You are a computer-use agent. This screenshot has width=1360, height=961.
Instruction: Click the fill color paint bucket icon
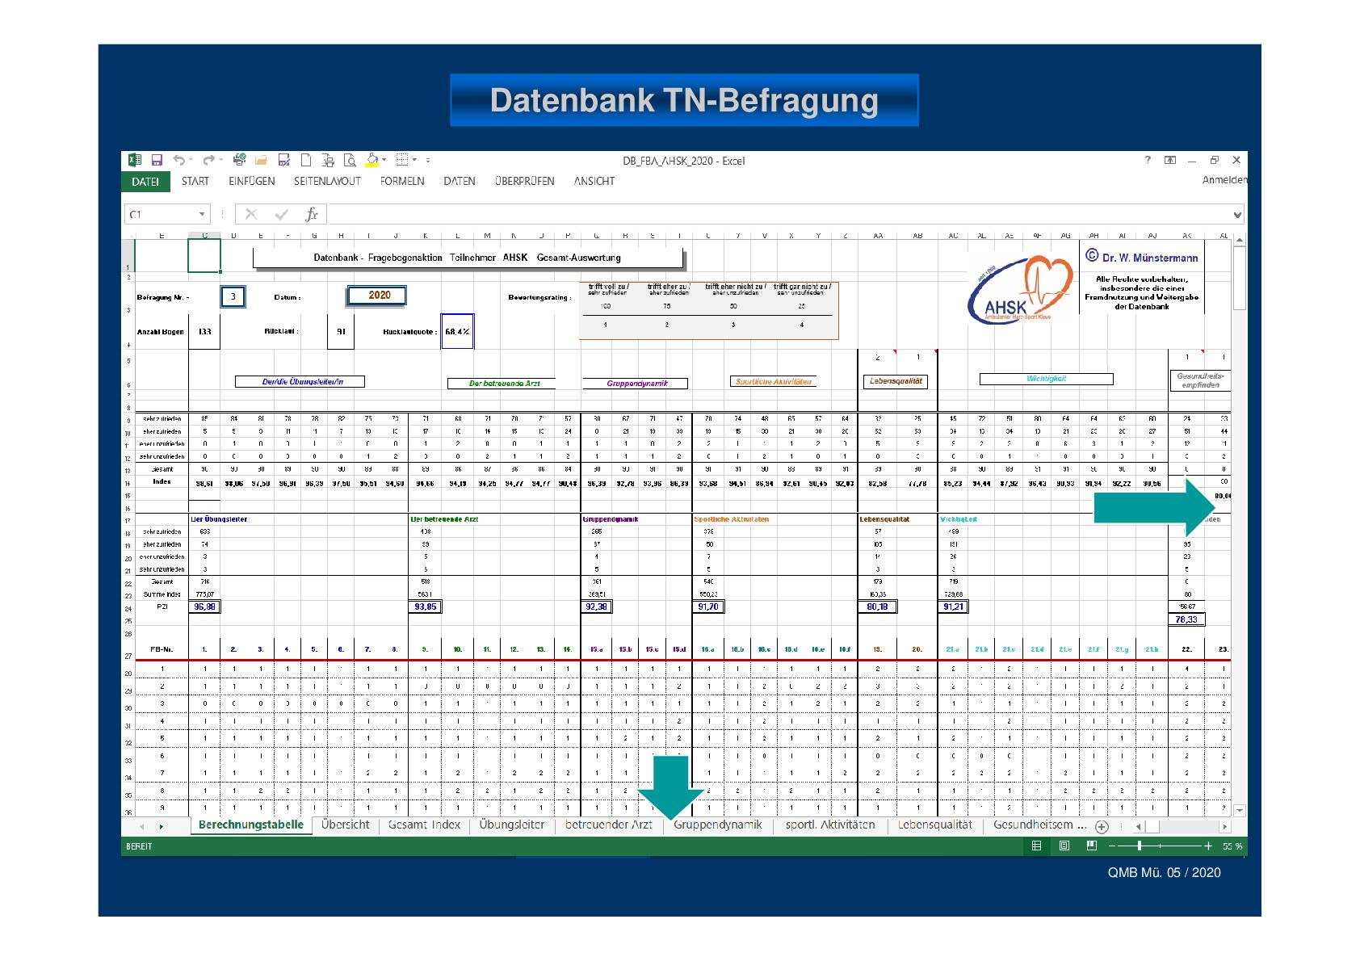(371, 160)
